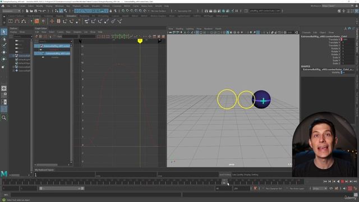359x202 pixels.
Task: Click the current frame marker on time slider
Action: click(x=224, y=182)
